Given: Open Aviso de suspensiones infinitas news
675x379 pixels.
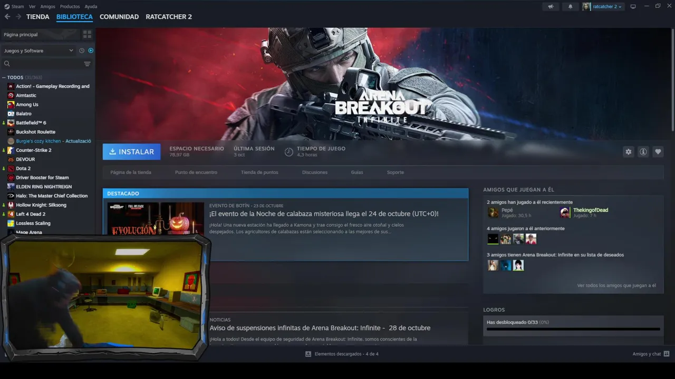Looking at the screenshot, I should click(x=320, y=328).
